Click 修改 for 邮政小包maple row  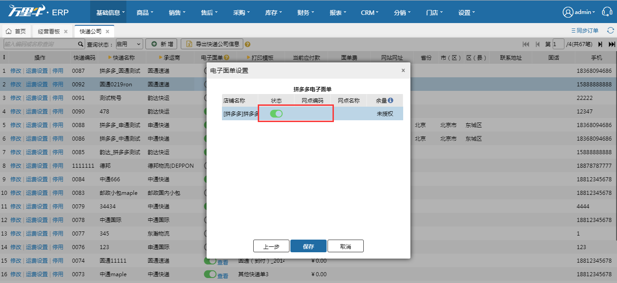point(16,193)
